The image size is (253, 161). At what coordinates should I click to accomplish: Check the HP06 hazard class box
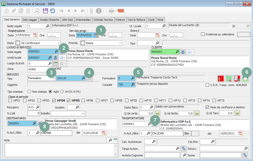point(84,101)
